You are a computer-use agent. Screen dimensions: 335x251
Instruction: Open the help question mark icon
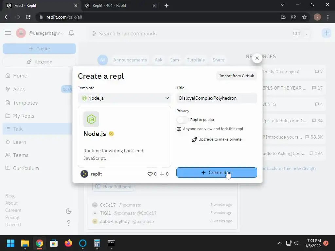69,223
